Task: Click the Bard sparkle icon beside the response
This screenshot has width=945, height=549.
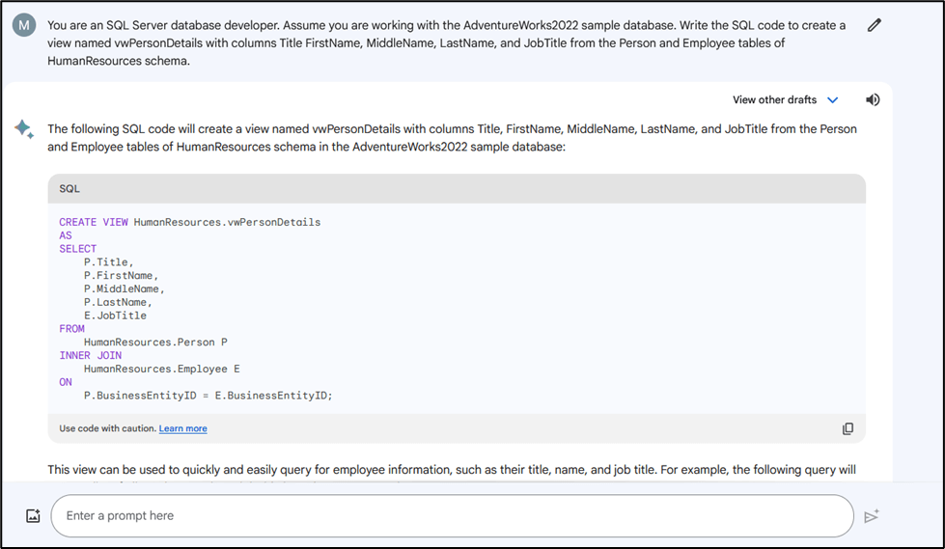Action: pos(24,130)
